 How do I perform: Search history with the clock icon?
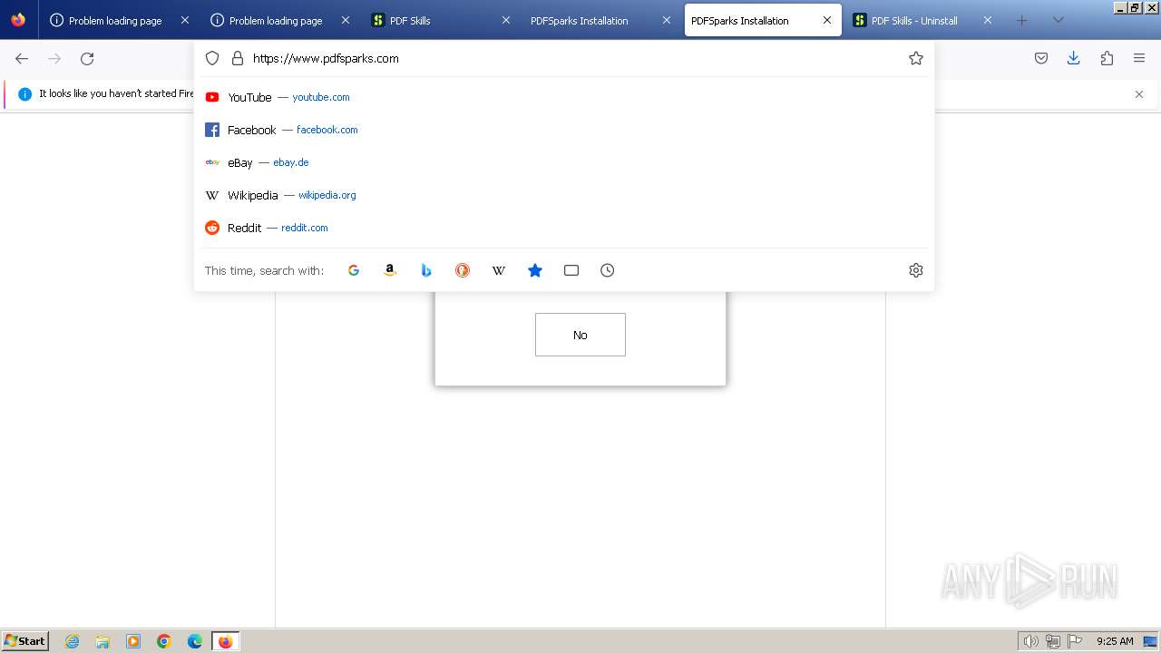(608, 270)
